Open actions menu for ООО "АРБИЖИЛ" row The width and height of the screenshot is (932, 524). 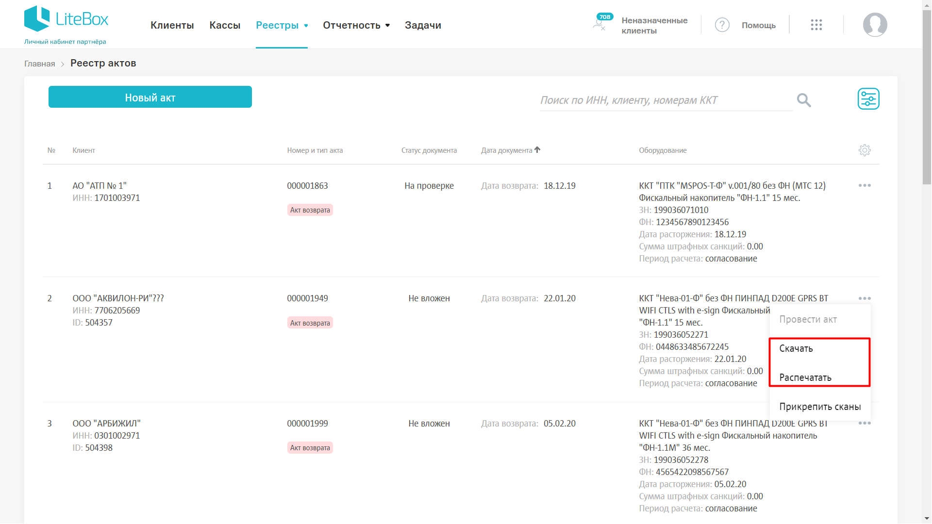[x=865, y=423]
